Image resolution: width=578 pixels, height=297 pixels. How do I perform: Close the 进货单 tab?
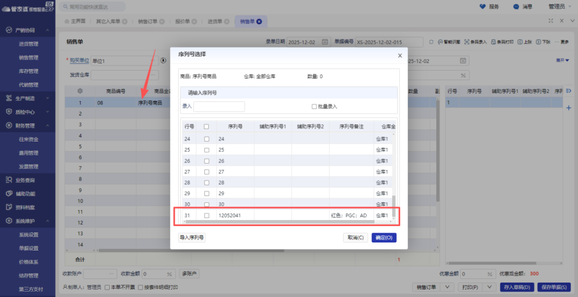(x=227, y=21)
